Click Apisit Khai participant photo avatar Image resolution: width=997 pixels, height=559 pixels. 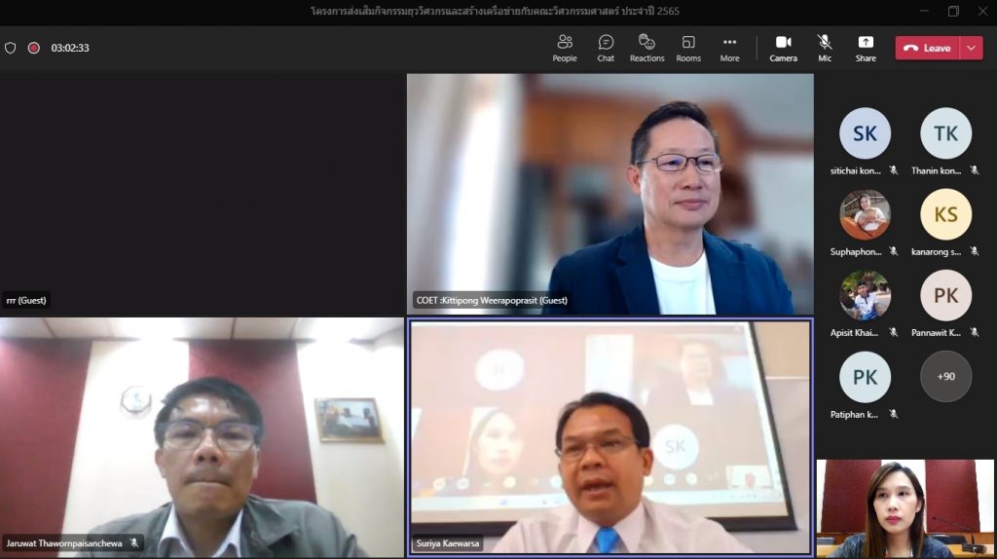865,295
